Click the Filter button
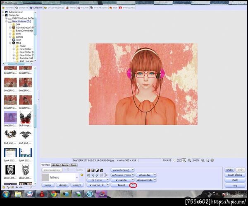248x206 pixels. pos(121,185)
